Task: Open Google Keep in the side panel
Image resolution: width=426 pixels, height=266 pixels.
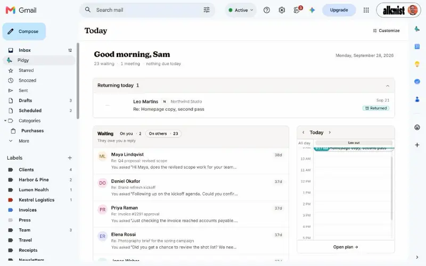Action: click(417, 64)
